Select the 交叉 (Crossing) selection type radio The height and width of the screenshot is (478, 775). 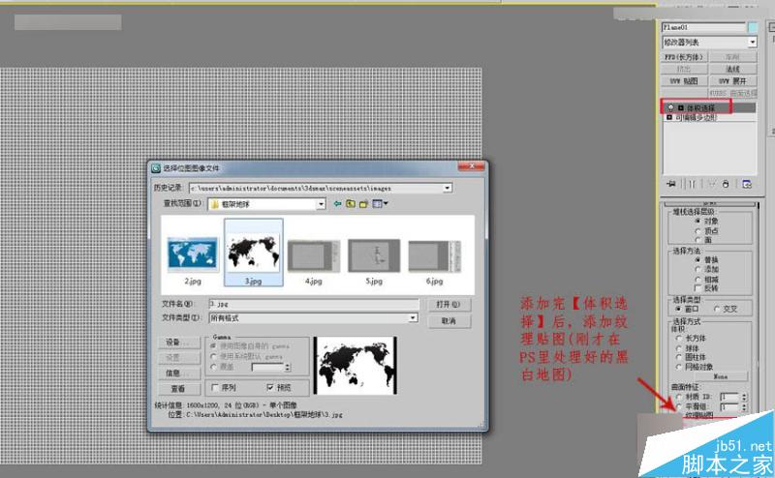(x=717, y=309)
